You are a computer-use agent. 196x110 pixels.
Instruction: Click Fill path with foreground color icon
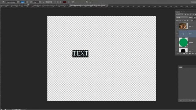tap(181, 101)
